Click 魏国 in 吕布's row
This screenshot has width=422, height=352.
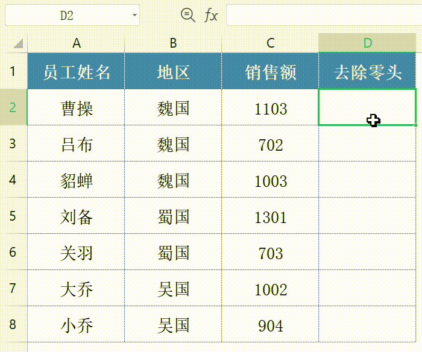[173, 143]
